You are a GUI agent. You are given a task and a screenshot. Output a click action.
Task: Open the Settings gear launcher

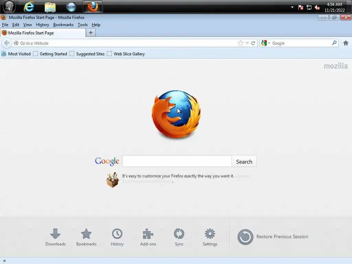point(210,237)
